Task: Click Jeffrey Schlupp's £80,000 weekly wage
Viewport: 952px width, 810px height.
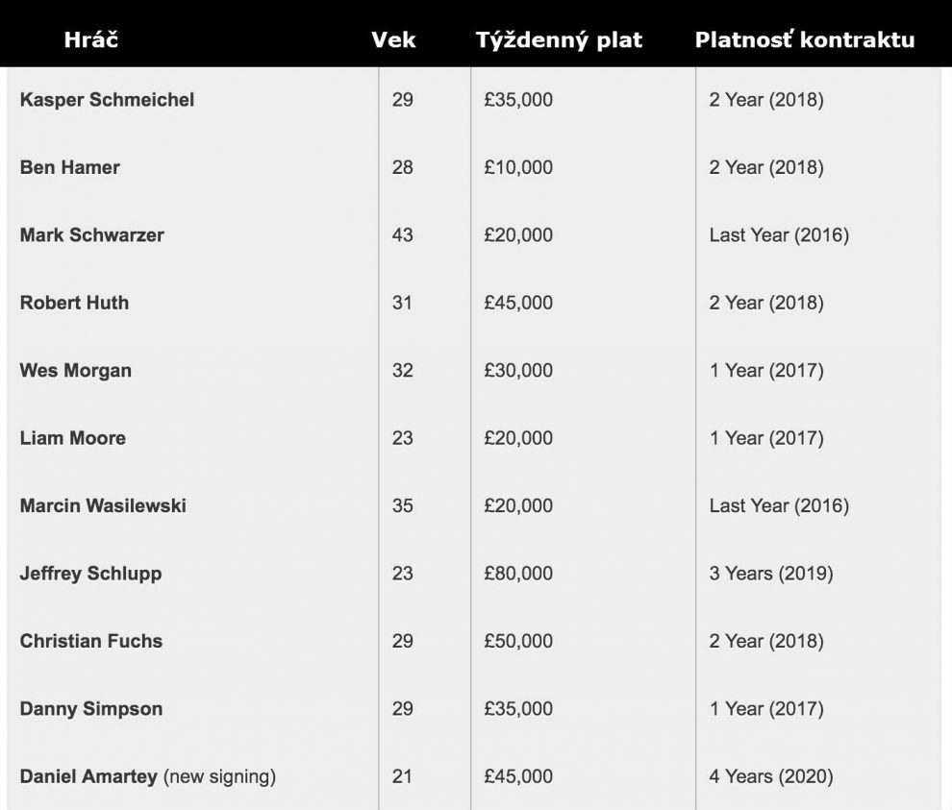Action: point(518,574)
